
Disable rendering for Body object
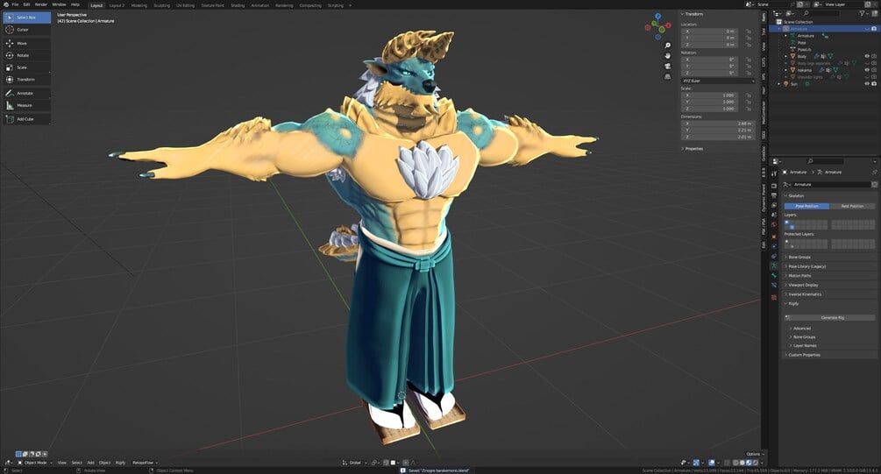click(874, 56)
